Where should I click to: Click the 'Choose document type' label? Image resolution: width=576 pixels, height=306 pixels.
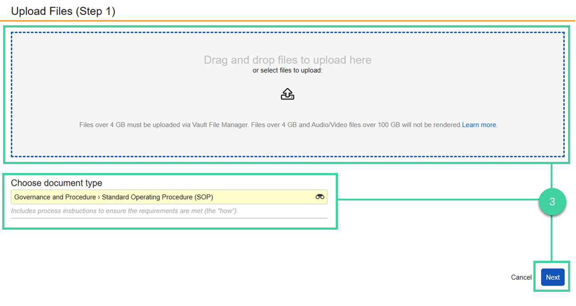56,183
